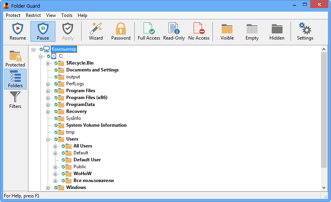Image resolution: width=331 pixels, height=202 pixels.
Task: Select the Documents and Settings folder name
Action: [92, 70]
